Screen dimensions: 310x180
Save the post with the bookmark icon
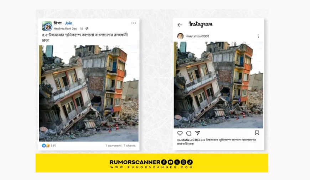[257, 133]
